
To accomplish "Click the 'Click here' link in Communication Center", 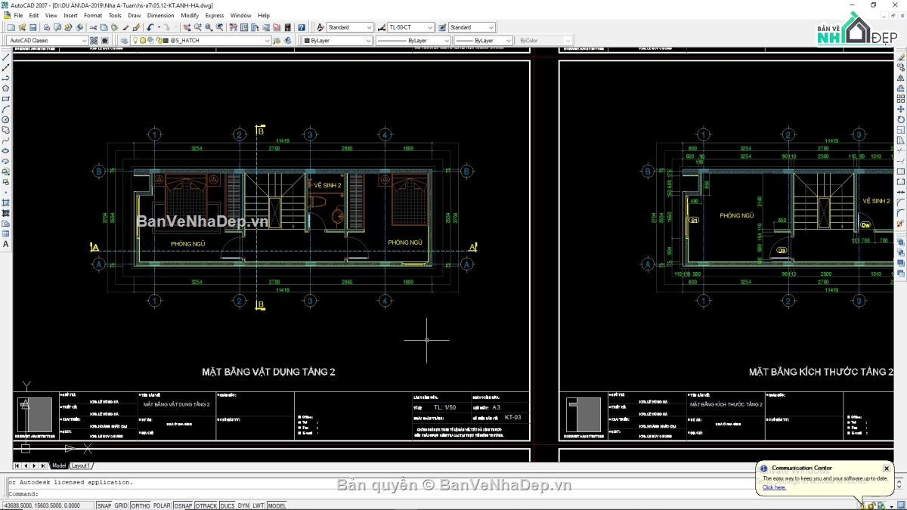I will 774,487.
